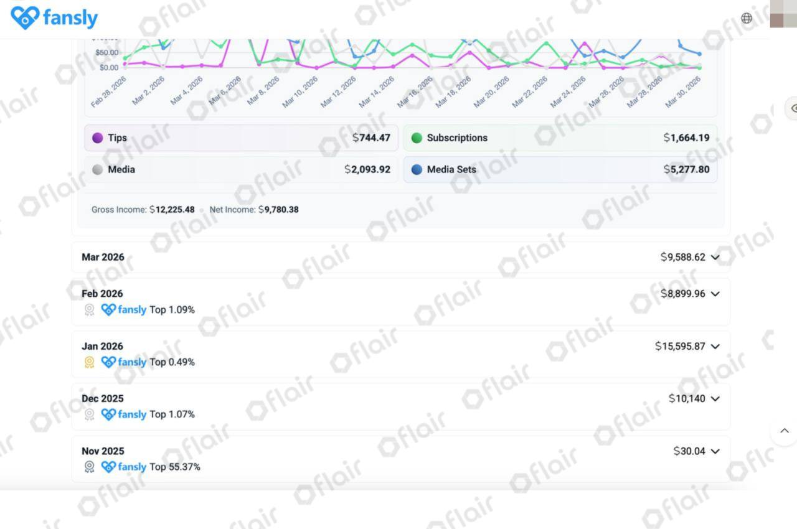Expand the Dec 2025 earnings chevron
The width and height of the screenshot is (797, 529).
715,399
